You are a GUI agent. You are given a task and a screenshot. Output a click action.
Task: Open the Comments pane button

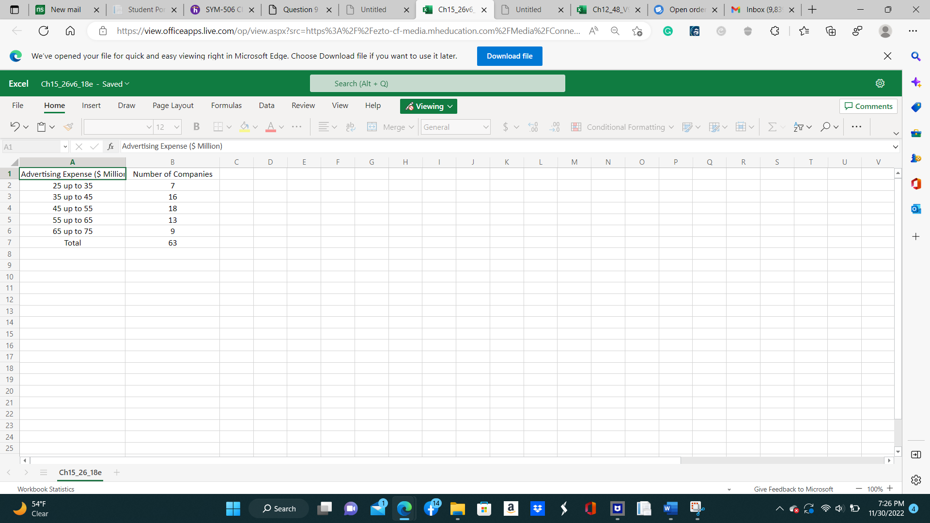coord(868,106)
